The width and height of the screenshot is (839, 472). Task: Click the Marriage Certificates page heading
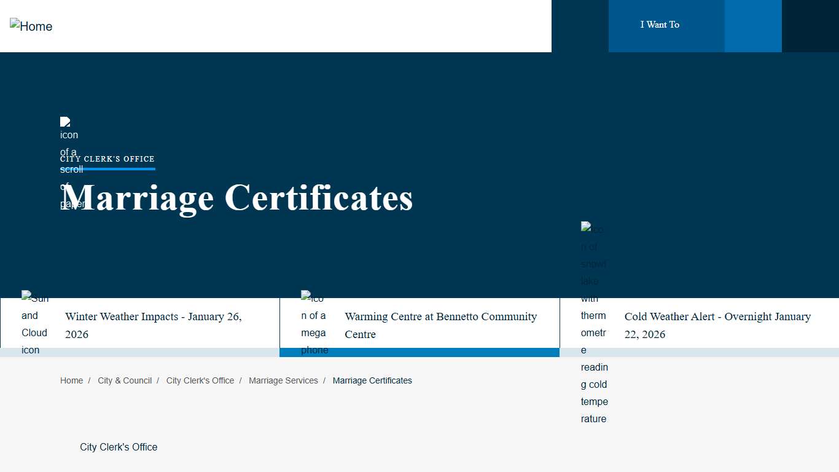[x=236, y=198]
